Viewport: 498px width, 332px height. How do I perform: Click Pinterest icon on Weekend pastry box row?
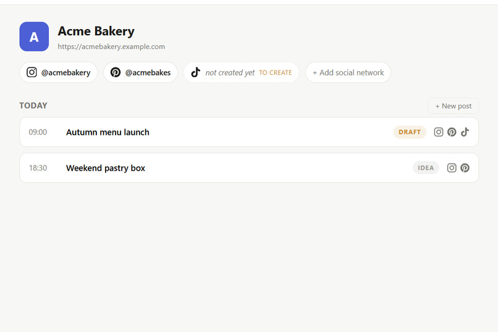465,168
